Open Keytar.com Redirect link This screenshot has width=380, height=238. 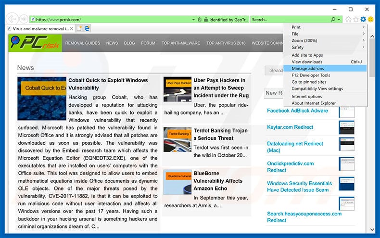[x=290, y=127]
